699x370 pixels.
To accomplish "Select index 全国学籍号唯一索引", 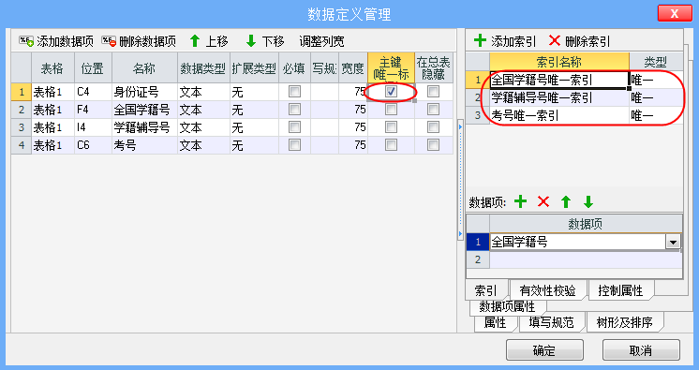I will pyautogui.click(x=559, y=81).
